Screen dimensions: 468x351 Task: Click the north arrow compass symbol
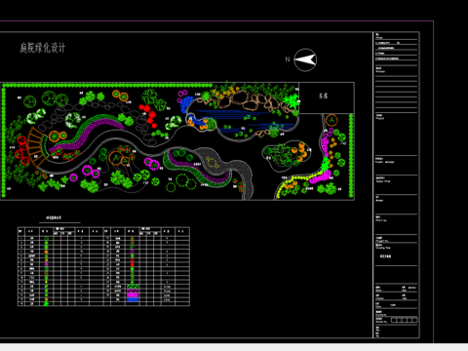tap(305, 59)
